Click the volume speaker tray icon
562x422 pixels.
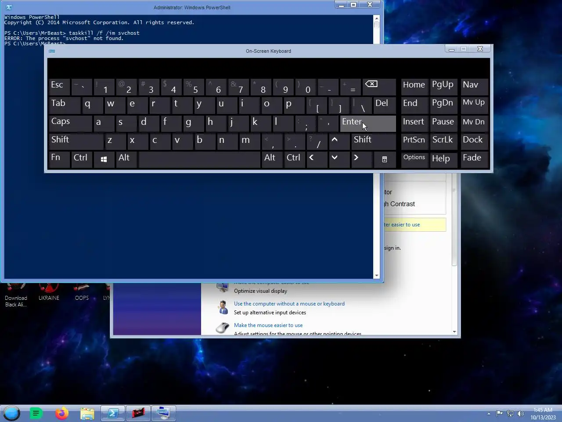521,413
